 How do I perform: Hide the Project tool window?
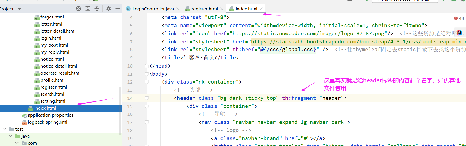118,9
